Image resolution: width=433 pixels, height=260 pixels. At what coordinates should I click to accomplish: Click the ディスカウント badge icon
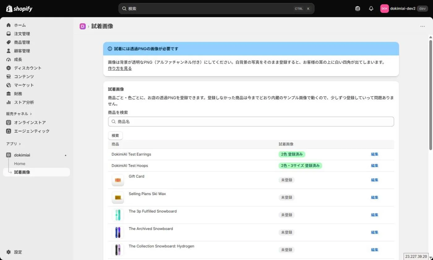[9, 68]
